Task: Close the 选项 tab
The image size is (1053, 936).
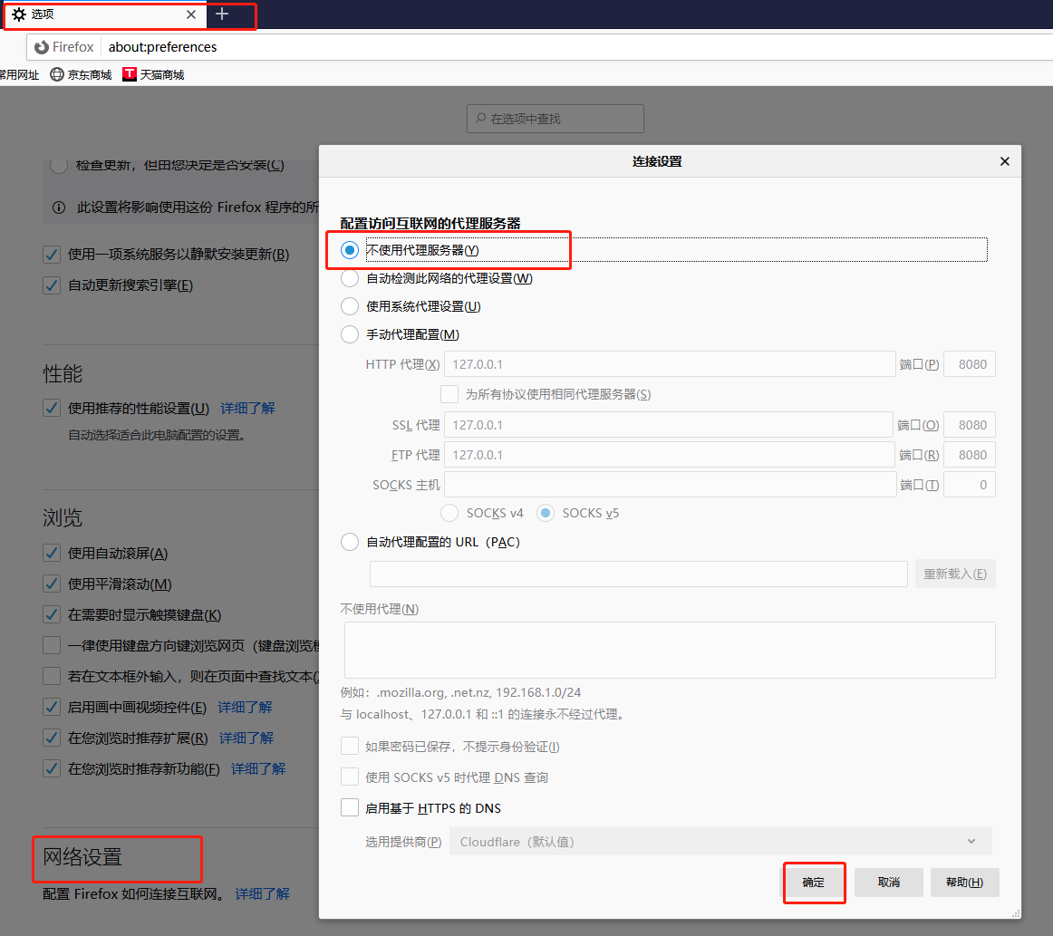Action: coord(191,14)
